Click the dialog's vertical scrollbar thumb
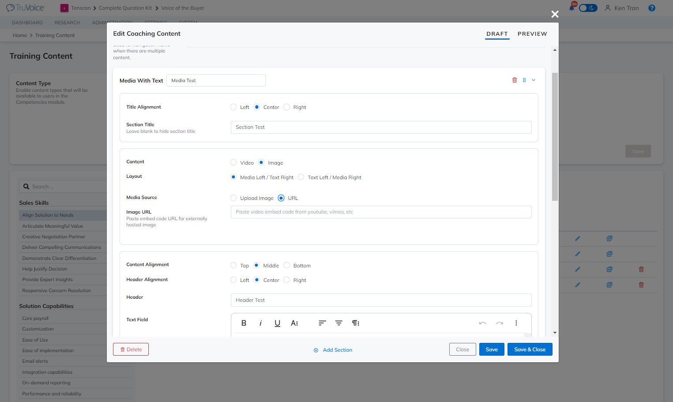673x402 pixels. [x=555, y=137]
